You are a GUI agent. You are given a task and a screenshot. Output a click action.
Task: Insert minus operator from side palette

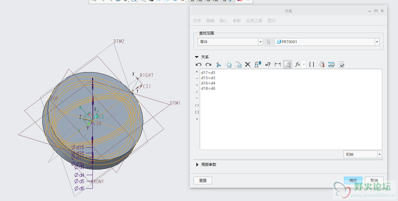[x=197, y=78]
